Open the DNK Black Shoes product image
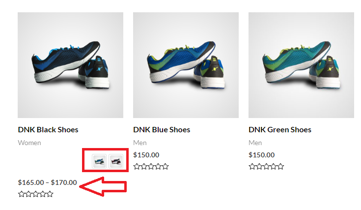361x210 pixels. (70, 65)
